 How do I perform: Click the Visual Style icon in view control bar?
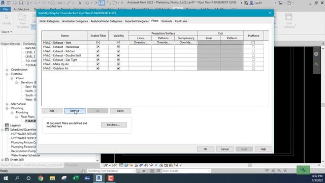tap(126, 165)
